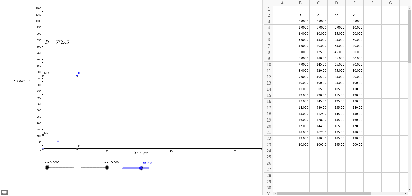This screenshot has width=412, height=196.
Task: Select cell containing 1125.0
Action: [x=318, y=114]
